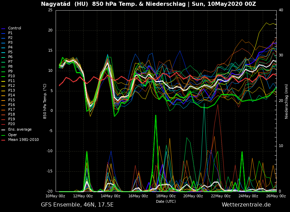Screen dimensions: 290x212
Task: Open the Wetterzentrale.de link text
Action: (246, 205)
